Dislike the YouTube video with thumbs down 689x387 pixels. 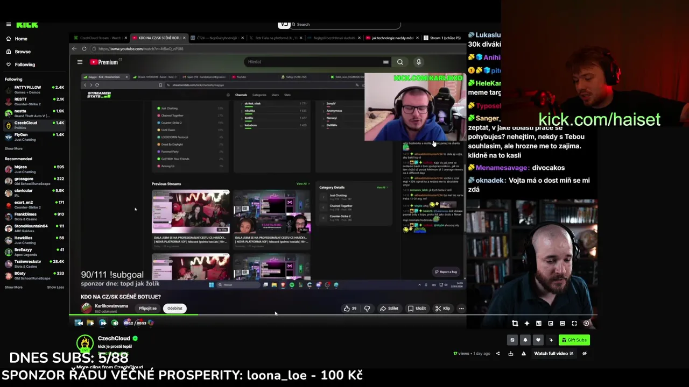click(367, 309)
